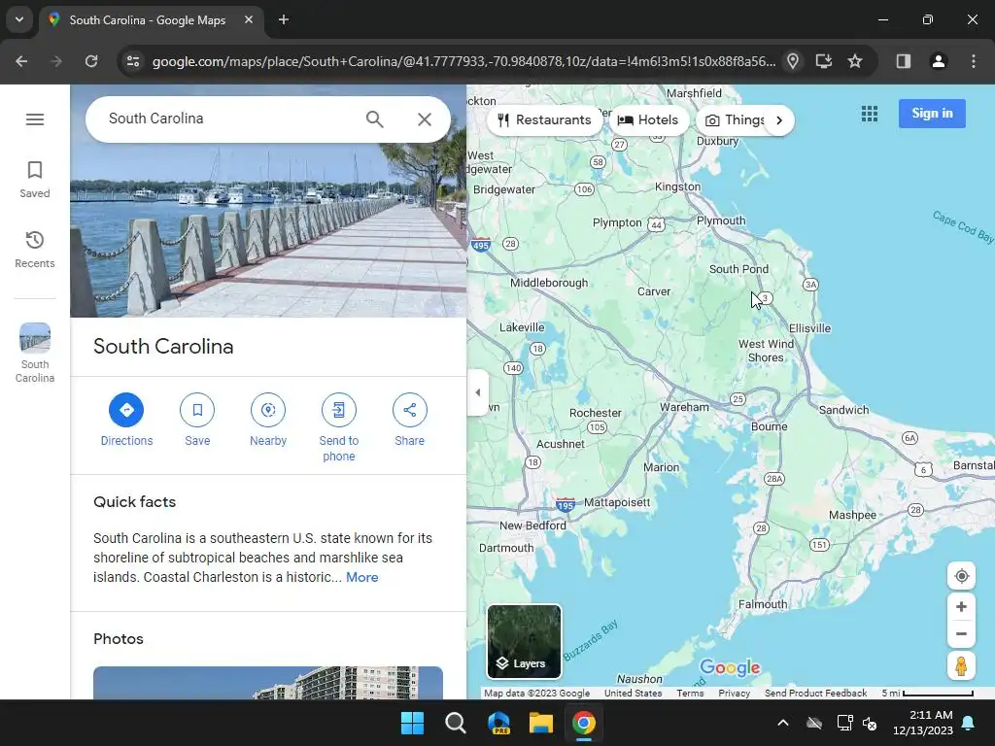The image size is (995, 746).
Task: Go back in browser history
Action: click(21, 61)
